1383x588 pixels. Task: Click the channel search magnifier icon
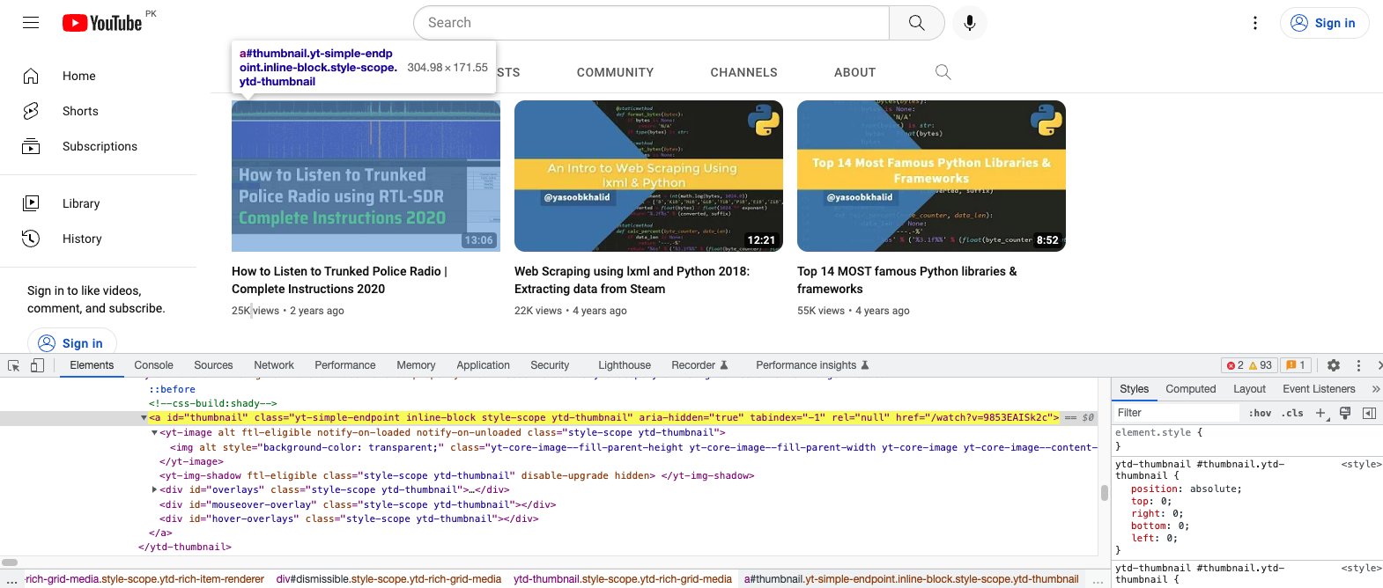(943, 72)
